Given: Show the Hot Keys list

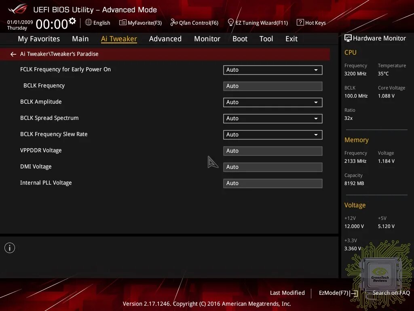Looking at the screenshot, I should pyautogui.click(x=311, y=23).
